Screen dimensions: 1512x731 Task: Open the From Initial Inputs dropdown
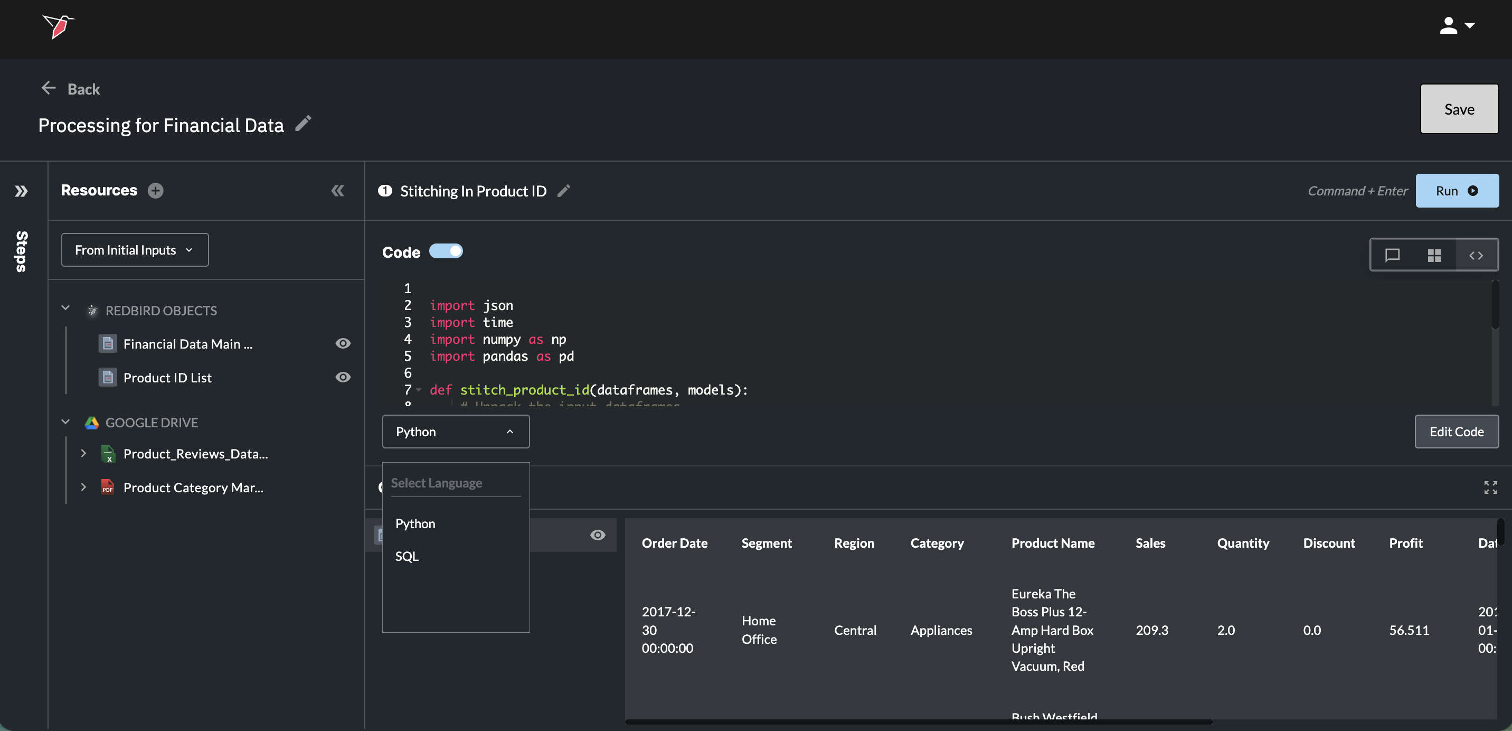click(135, 249)
